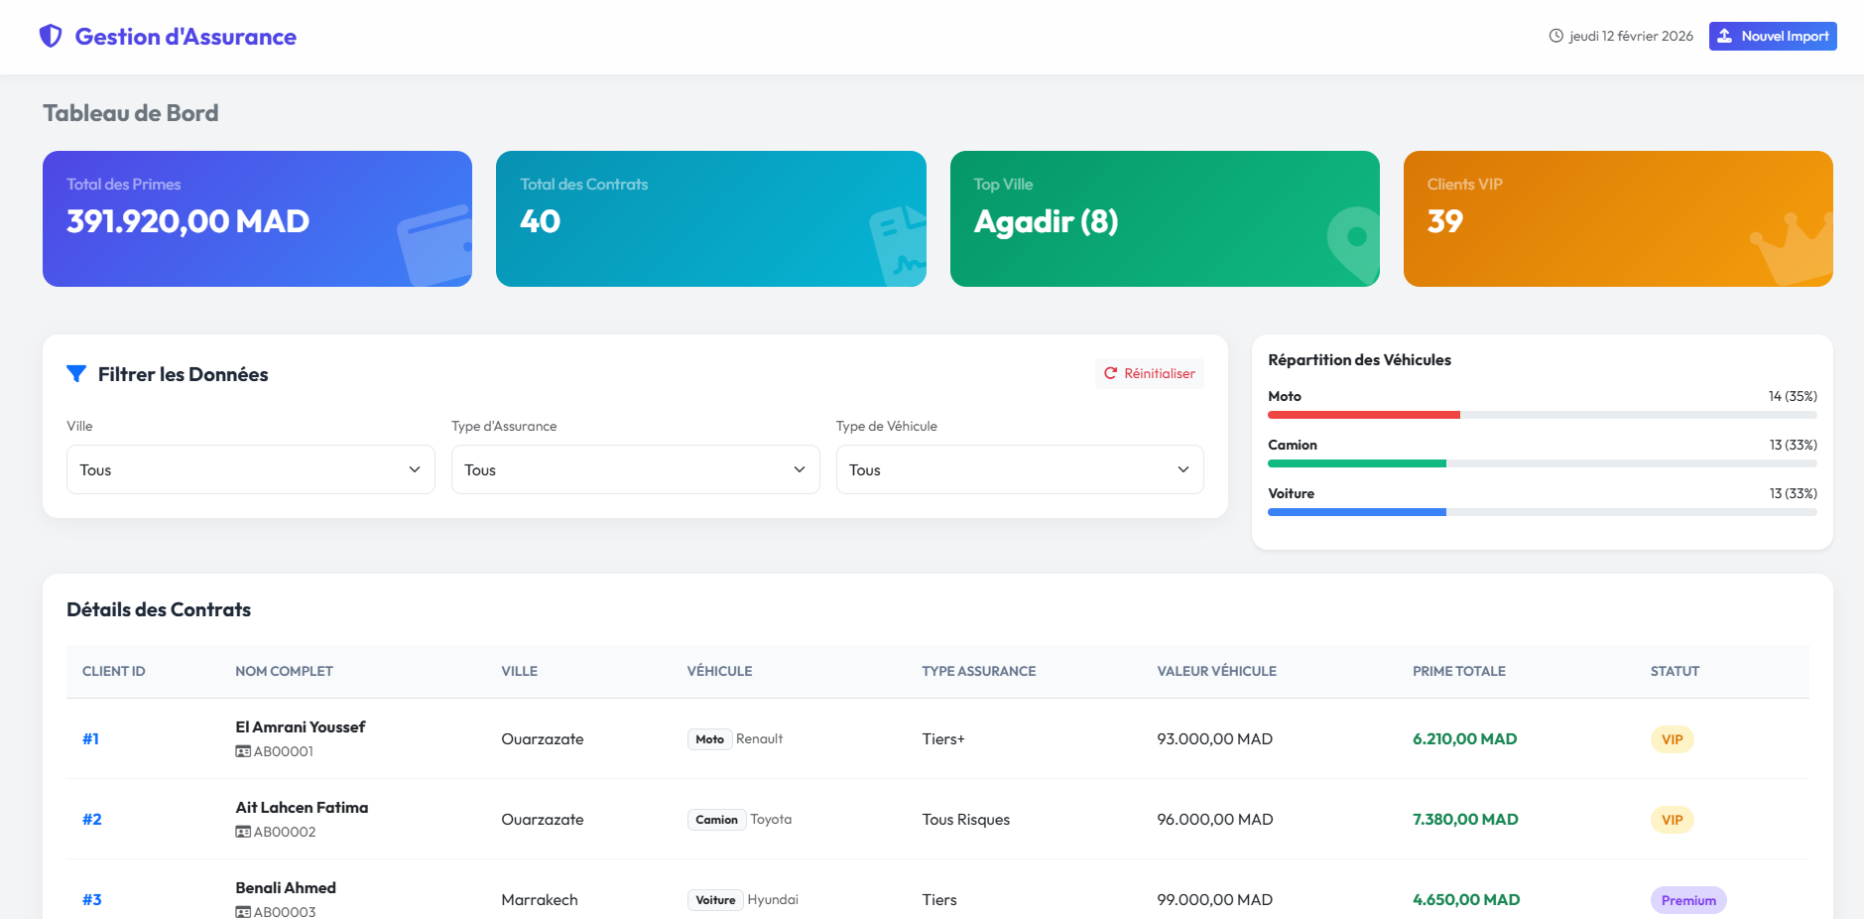The image size is (1864, 919).
Task: Click the date jeudi 12 février 2026
Action: 1631,36
